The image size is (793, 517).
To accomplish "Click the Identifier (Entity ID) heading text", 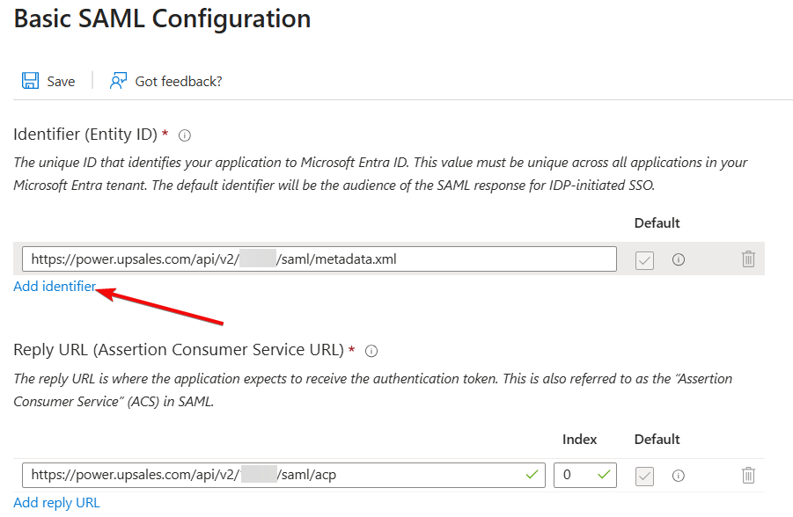I will 85,135.
